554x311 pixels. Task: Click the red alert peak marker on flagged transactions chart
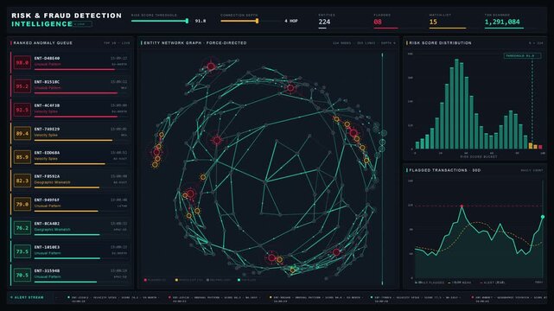pos(462,206)
